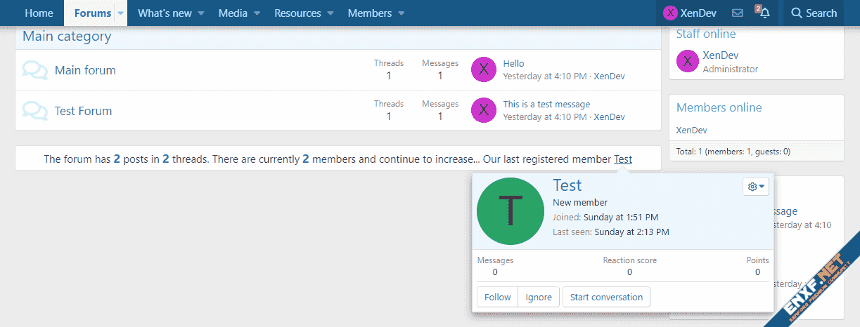Screen dimensions: 860x327
Task: Click XenDev avatar beside Hello thread
Action: pos(483,69)
